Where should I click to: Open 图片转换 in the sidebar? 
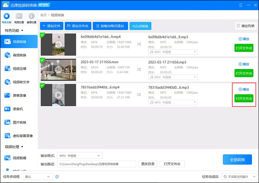[x=19, y=122]
